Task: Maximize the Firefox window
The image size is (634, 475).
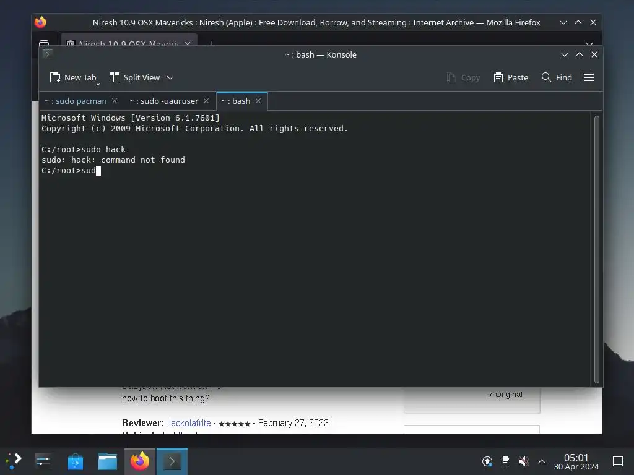Action: click(x=578, y=23)
